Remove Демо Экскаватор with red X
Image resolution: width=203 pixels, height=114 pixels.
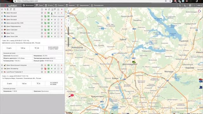pyautogui.click(x=62, y=69)
